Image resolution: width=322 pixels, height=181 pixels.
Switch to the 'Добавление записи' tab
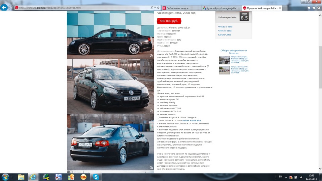181,8
